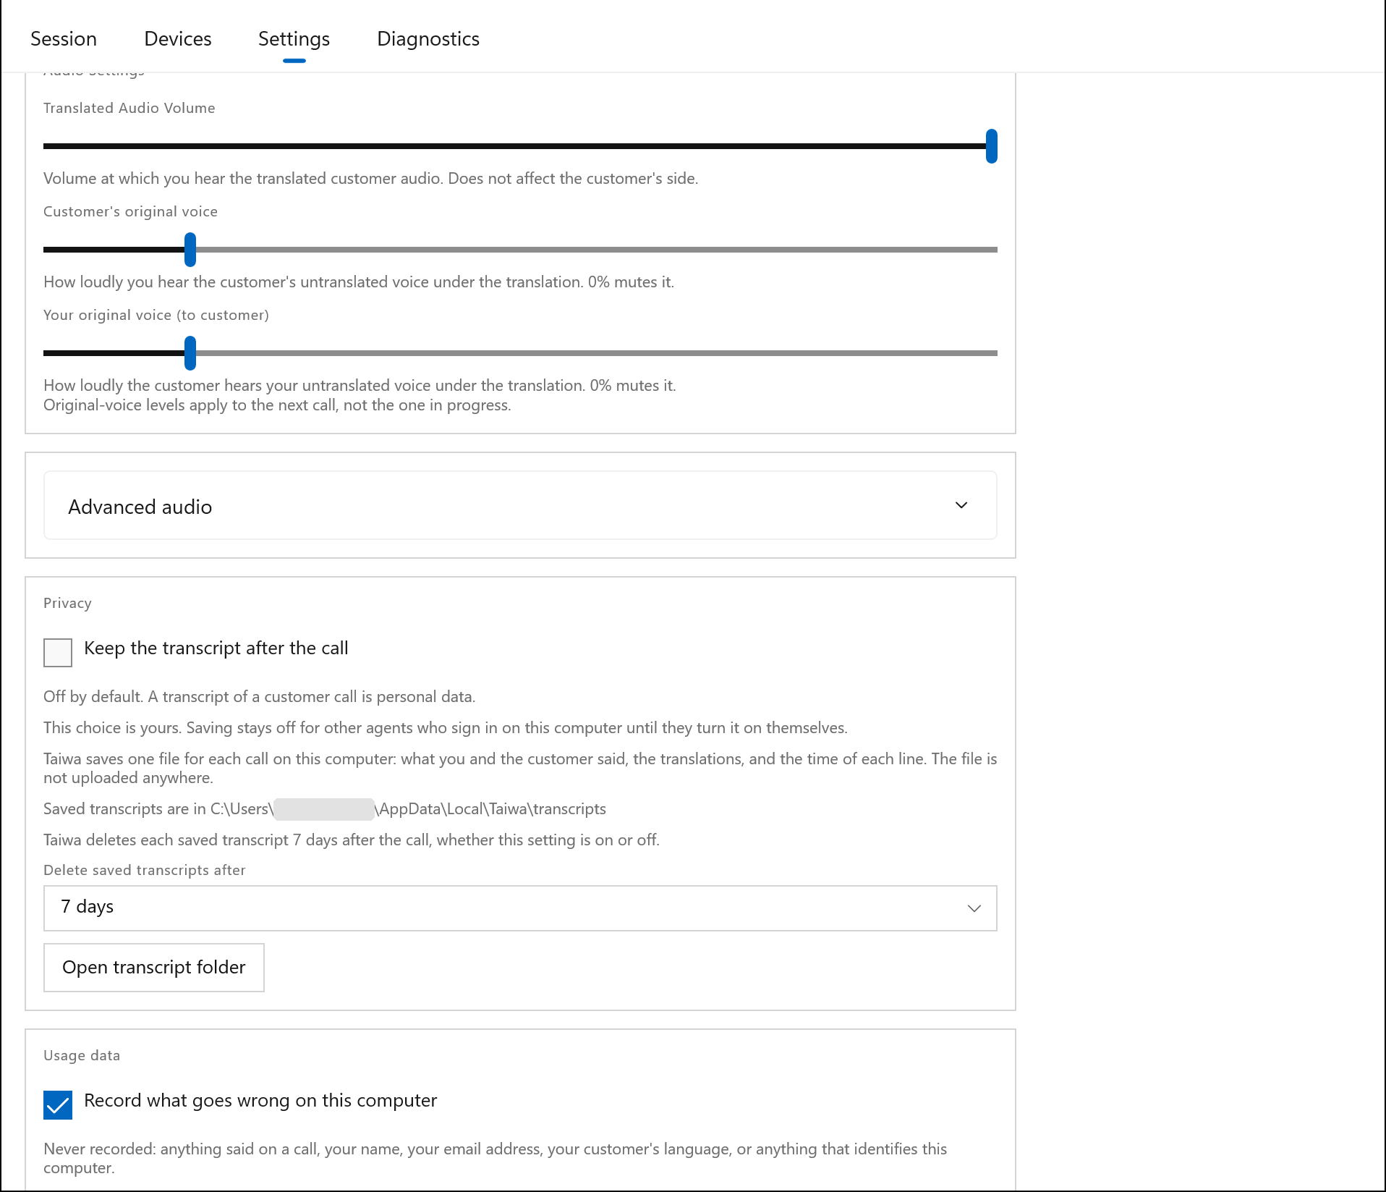Uncheck Record what goes wrong on this computer
The width and height of the screenshot is (1386, 1192).
click(x=58, y=1104)
